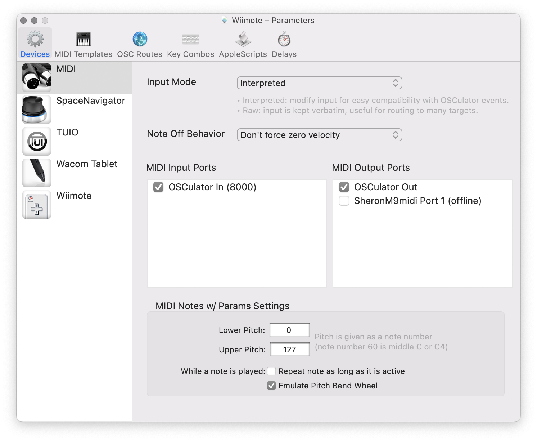This screenshot has height=441, width=537.
Task: Enable SheronM9midi Port 1 output
Action: pyautogui.click(x=344, y=201)
